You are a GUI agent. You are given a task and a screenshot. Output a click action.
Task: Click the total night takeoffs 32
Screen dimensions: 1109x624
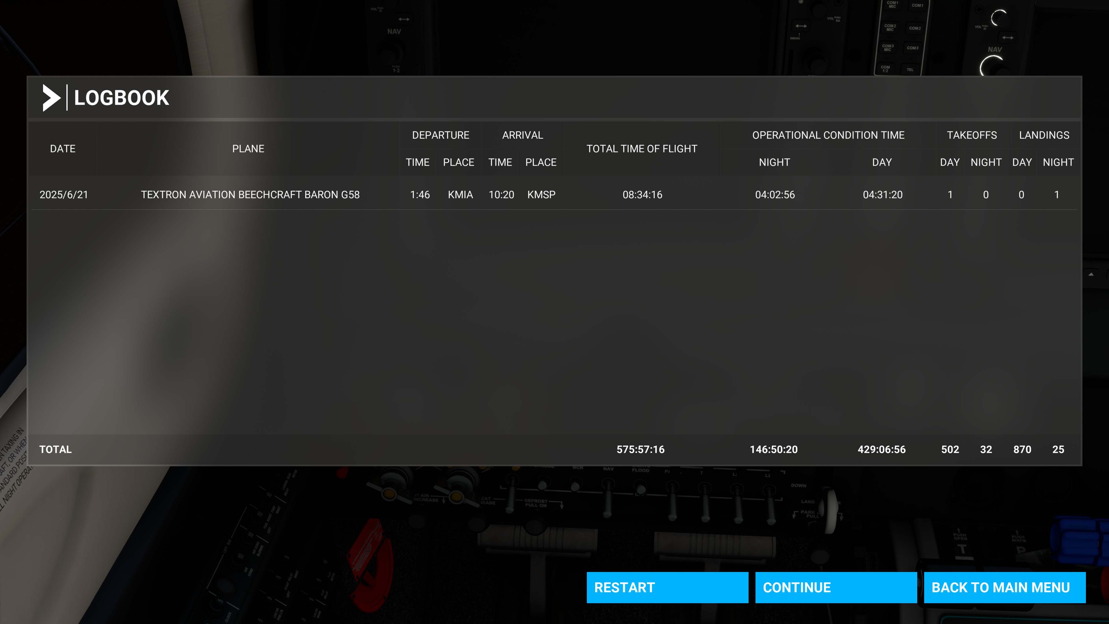(x=986, y=450)
